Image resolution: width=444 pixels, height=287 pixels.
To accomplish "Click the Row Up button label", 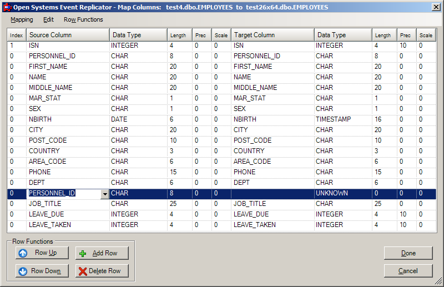I will (46, 253).
